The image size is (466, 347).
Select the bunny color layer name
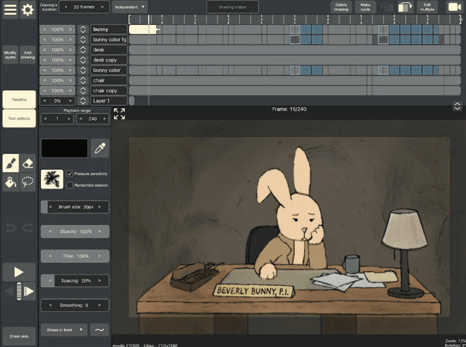point(109,70)
